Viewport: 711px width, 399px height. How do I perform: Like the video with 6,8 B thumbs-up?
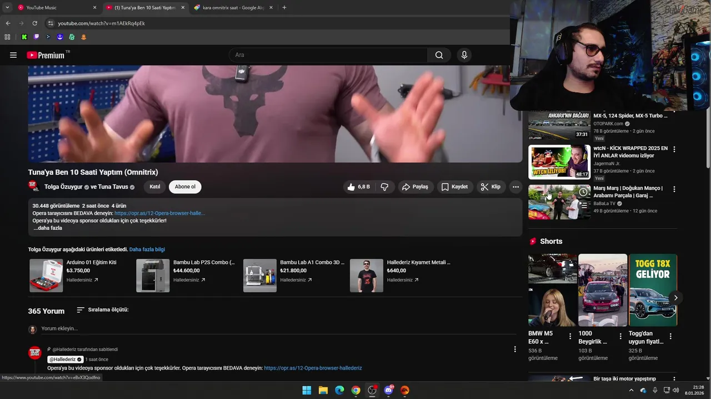358,187
